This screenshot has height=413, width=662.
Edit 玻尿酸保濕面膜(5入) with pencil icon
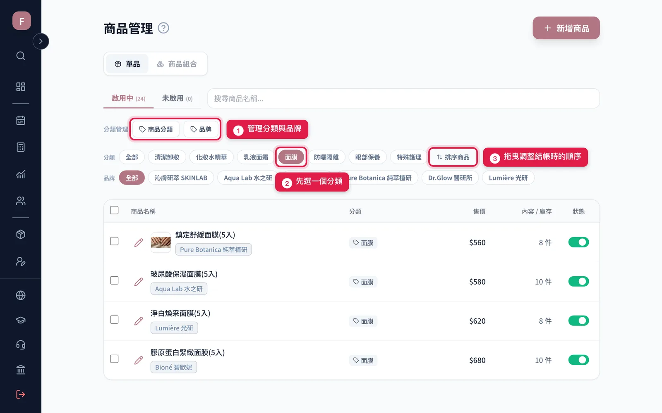[139, 282]
